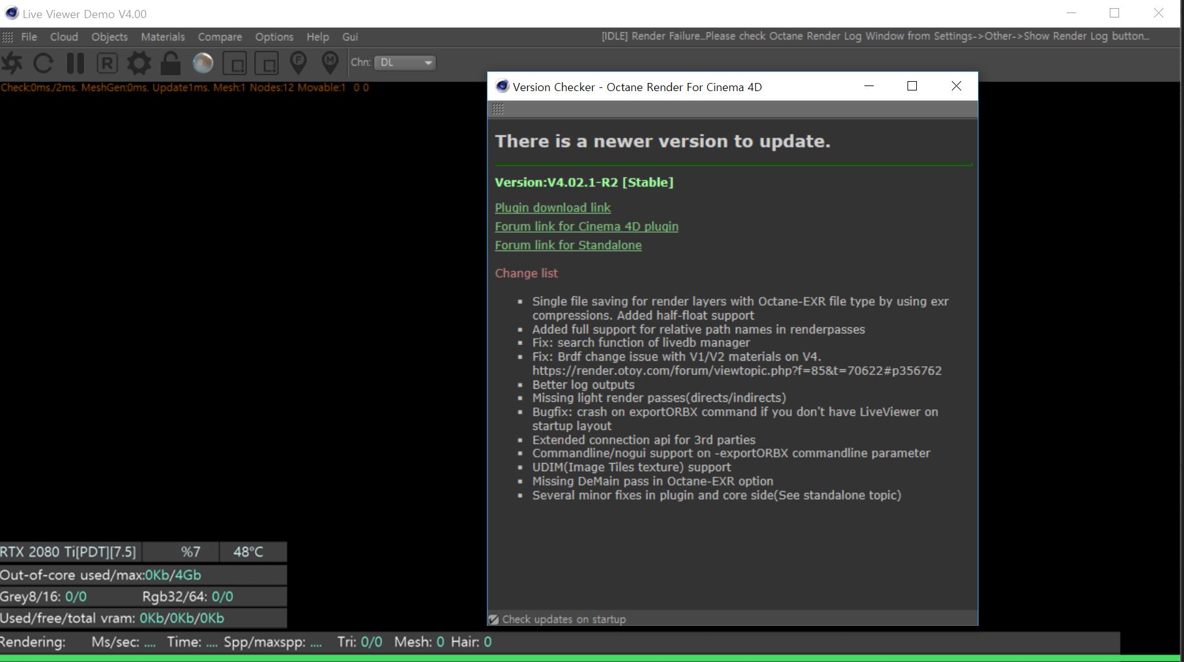The image size is (1184, 662).
Task: Close the Live Viewer Demo window
Action: 1158,13
